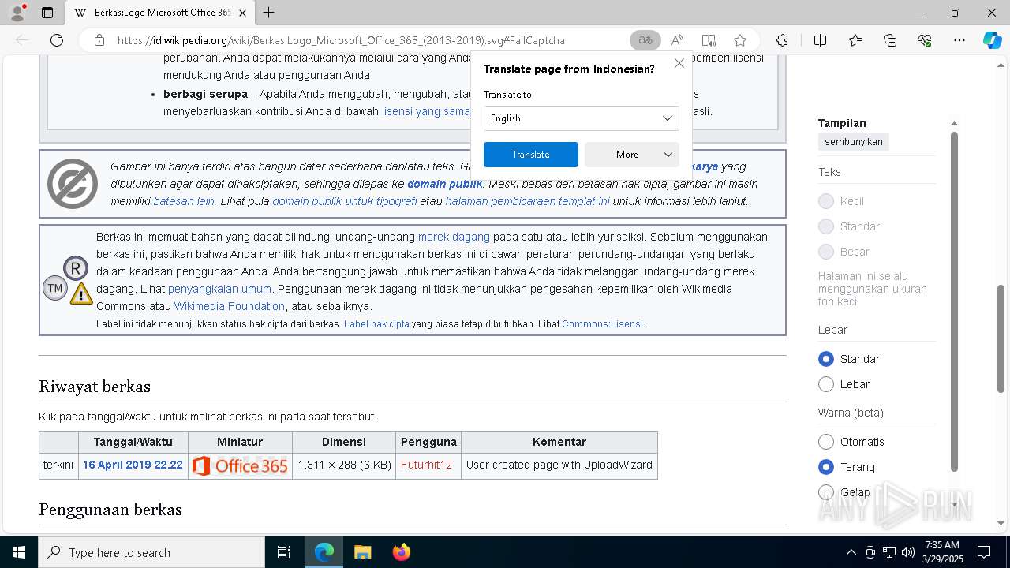Open user Futurhit12 link
This screenshot has height=568, width=1010.
coord(426,465)
